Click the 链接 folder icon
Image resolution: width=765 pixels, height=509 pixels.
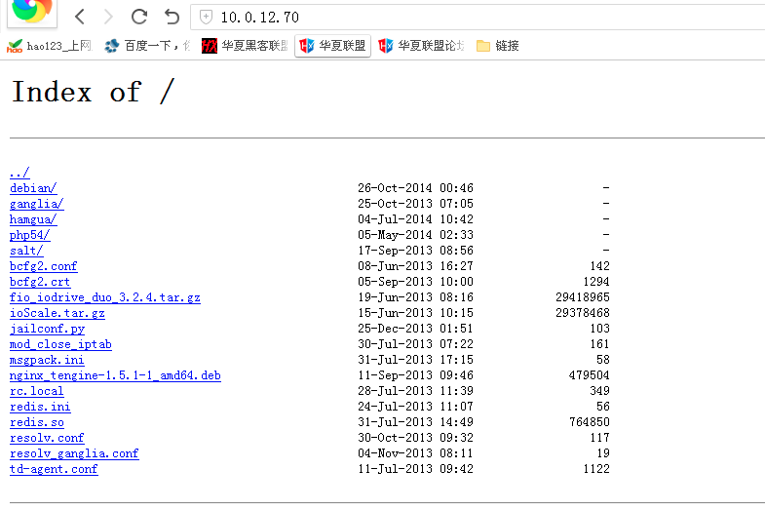point(483,46)
